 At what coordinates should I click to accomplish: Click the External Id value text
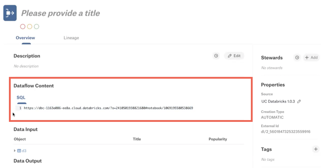click(286, 132)
